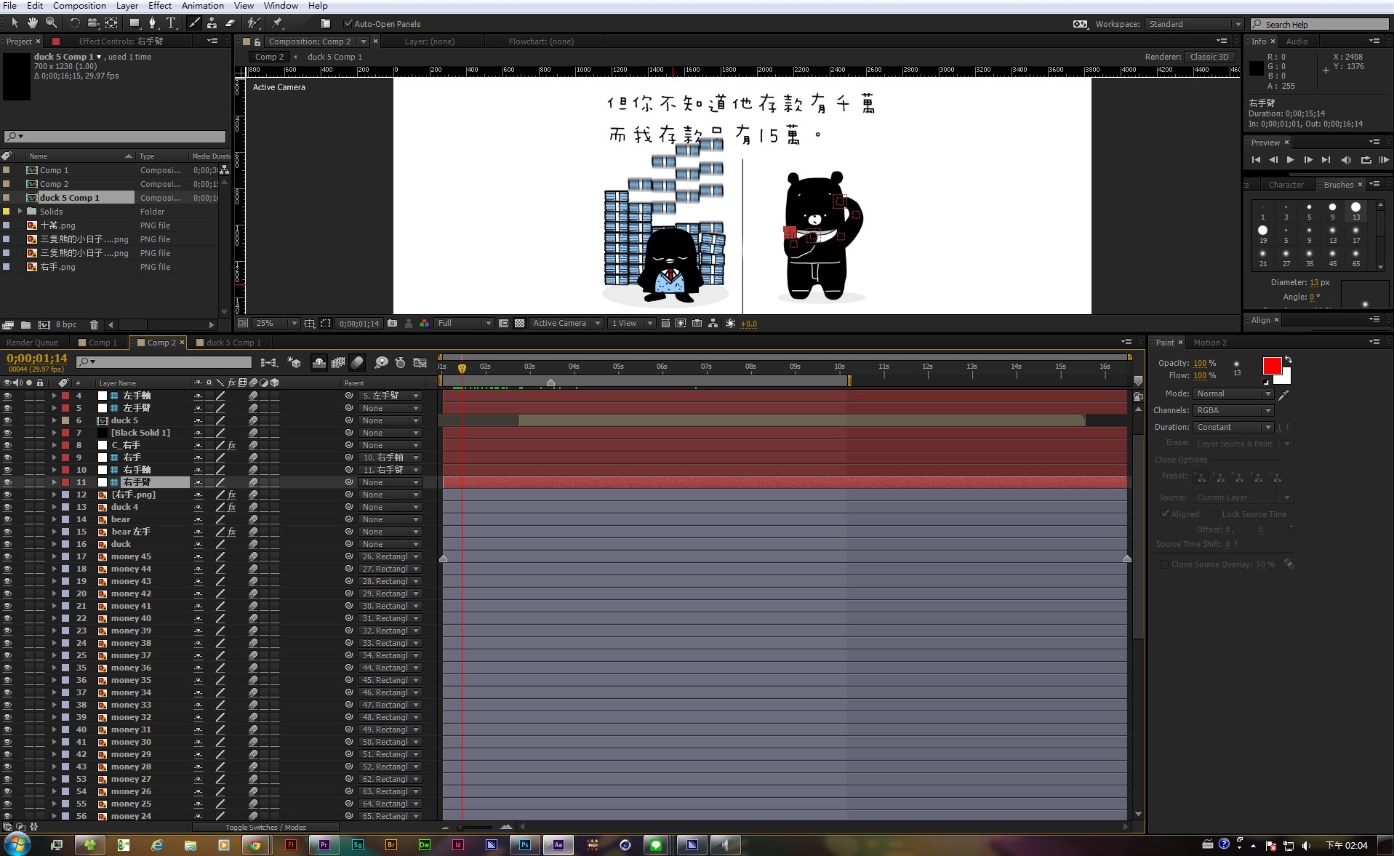
Task: Toggle the transparency grid in viewer
Action: coord(519,324)
